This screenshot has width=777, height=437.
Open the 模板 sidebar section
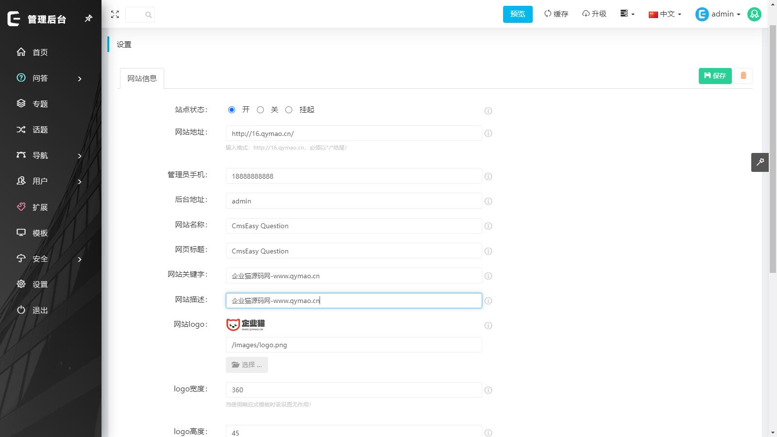[39, 233]
